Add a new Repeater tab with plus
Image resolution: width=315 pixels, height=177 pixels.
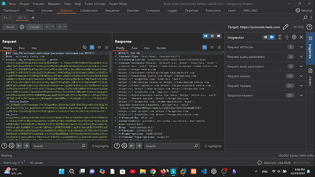pyautogui.click(x=33, y=18)
